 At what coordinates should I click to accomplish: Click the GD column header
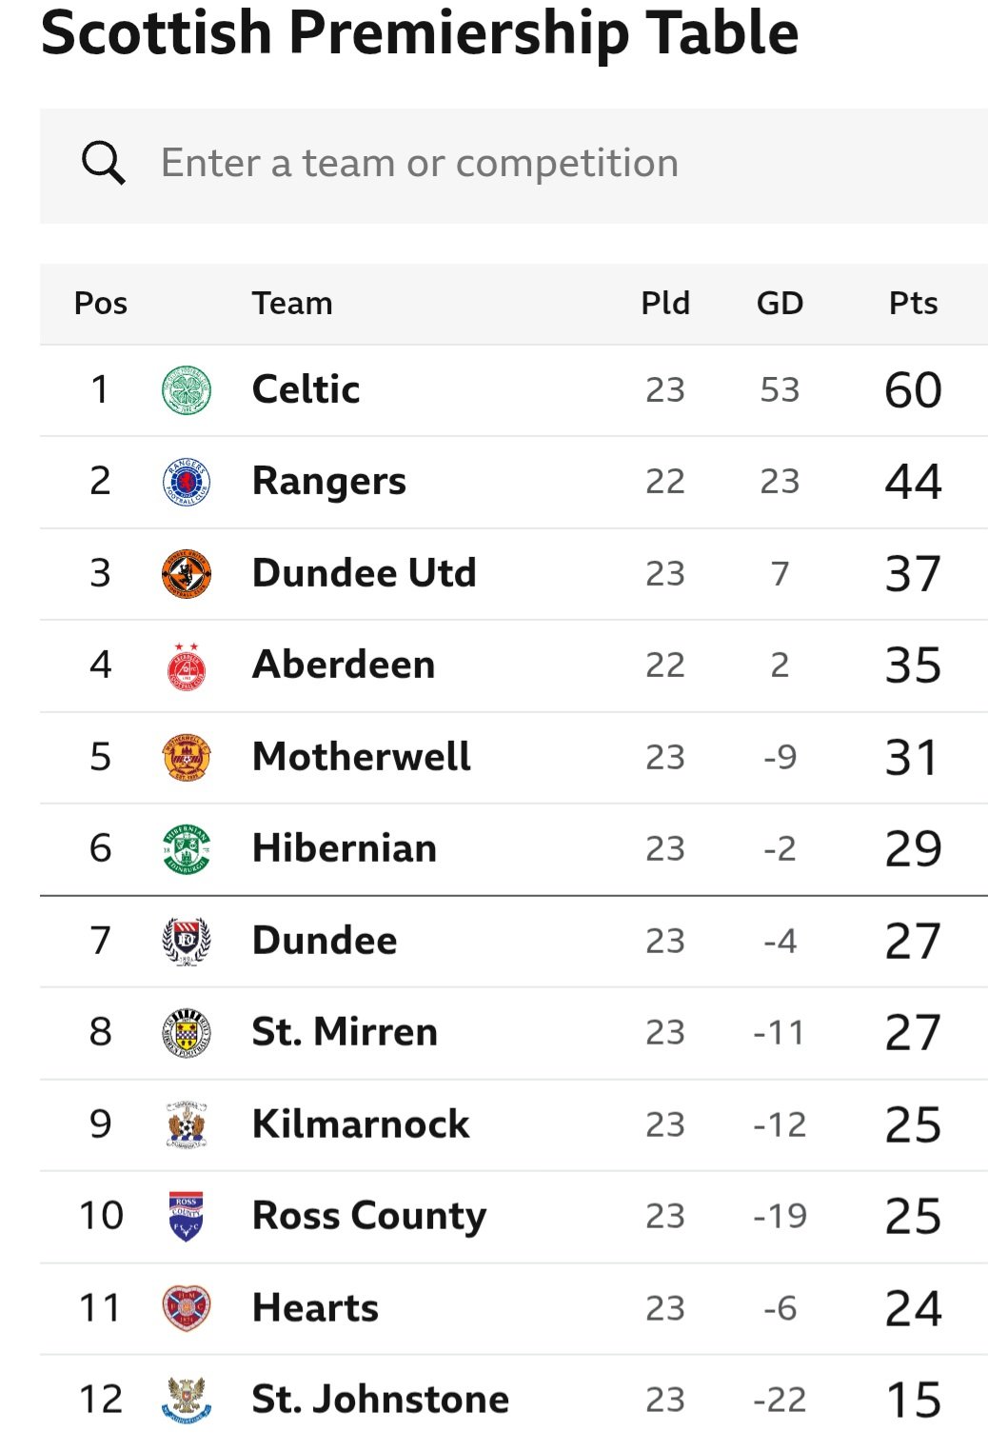pos(780,304)
